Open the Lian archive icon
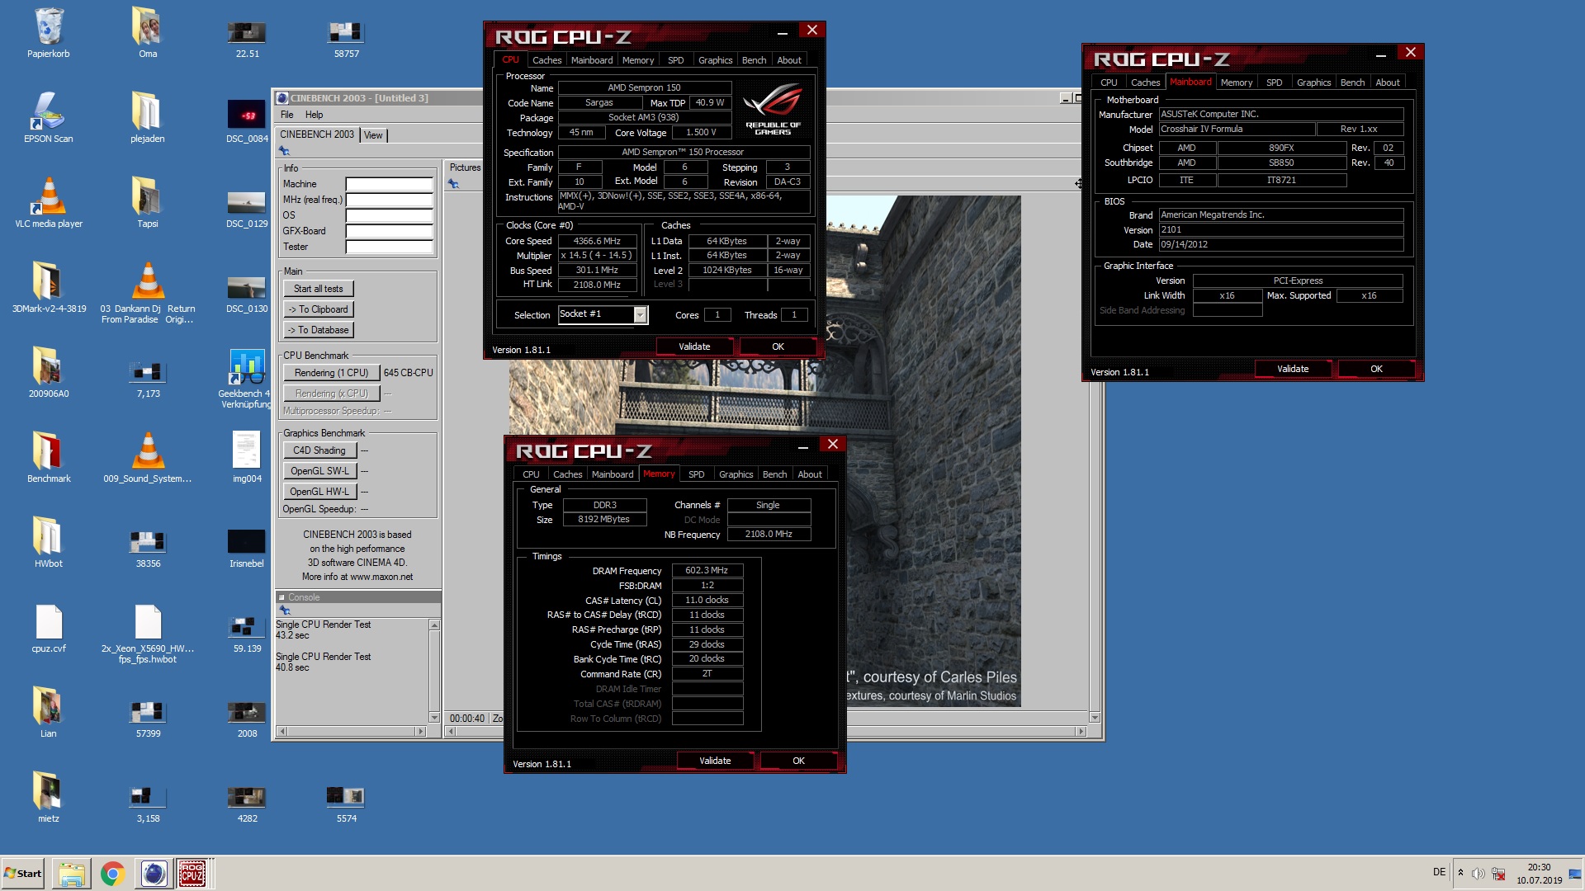1585x891 pixels. (x=49, y=713)
